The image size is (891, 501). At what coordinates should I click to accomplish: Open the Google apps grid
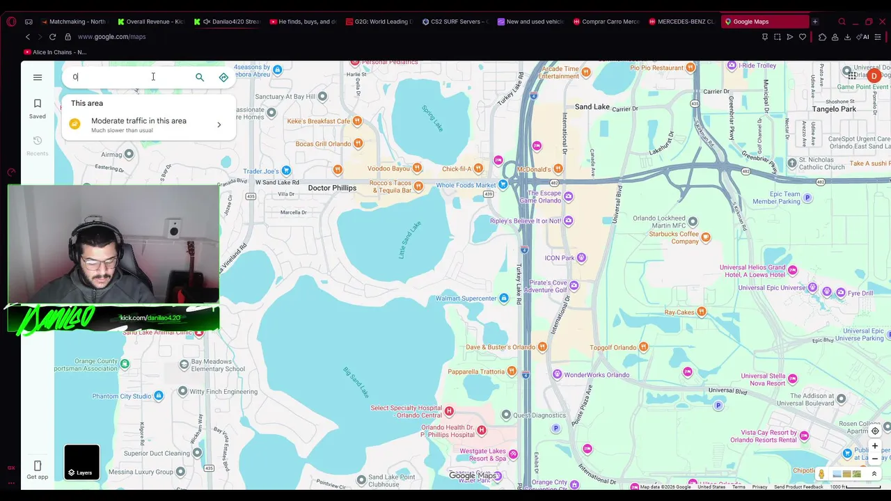tap(851, 76)
